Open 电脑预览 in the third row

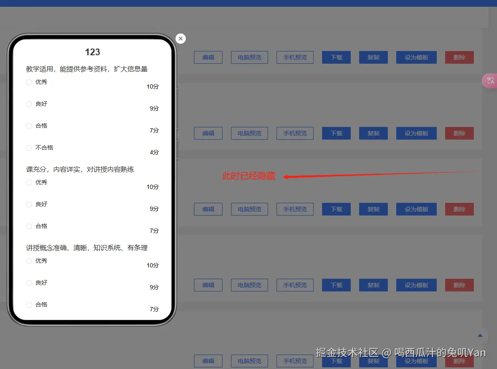[249, 209]
